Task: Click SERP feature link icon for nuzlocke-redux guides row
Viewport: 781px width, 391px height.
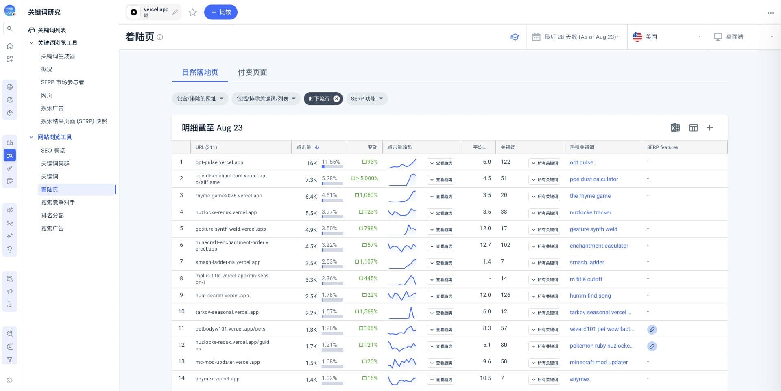Action: (652, 346)
